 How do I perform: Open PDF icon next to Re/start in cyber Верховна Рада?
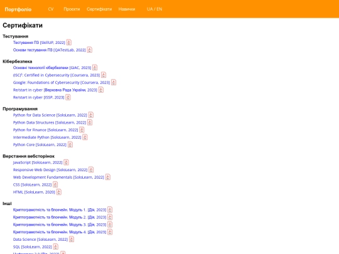(x=101, y=90)
